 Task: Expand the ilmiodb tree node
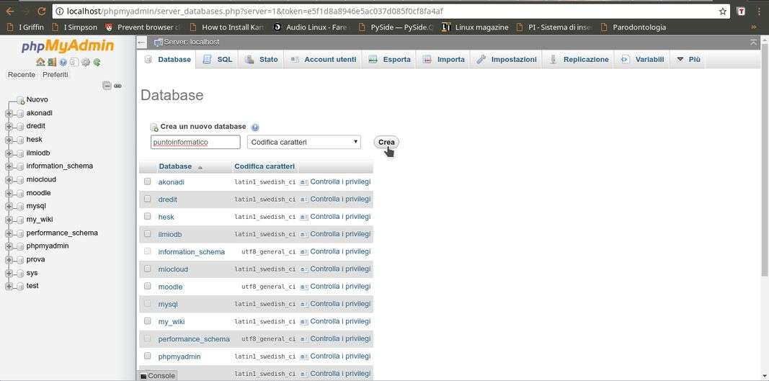pyautogui.click(x=9, y=153)
